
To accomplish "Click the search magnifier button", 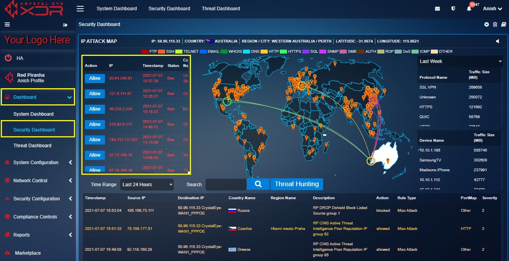I will click(258, 184).
